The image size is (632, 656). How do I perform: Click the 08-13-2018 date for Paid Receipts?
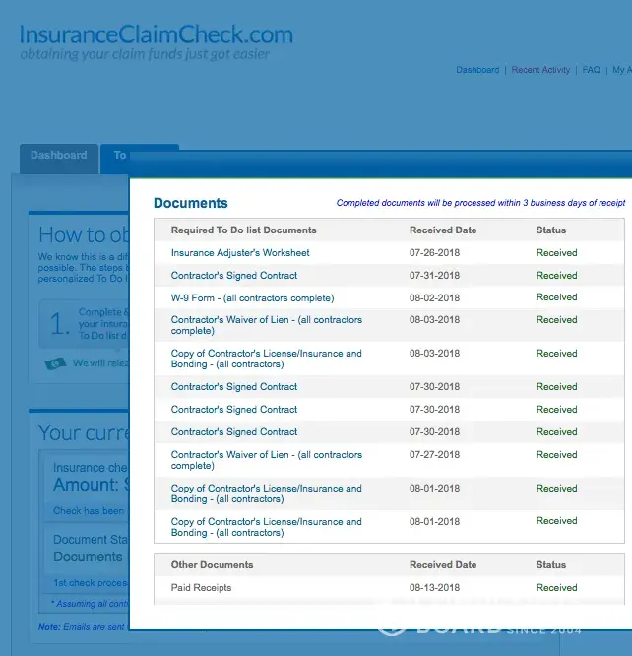(434, 588)
